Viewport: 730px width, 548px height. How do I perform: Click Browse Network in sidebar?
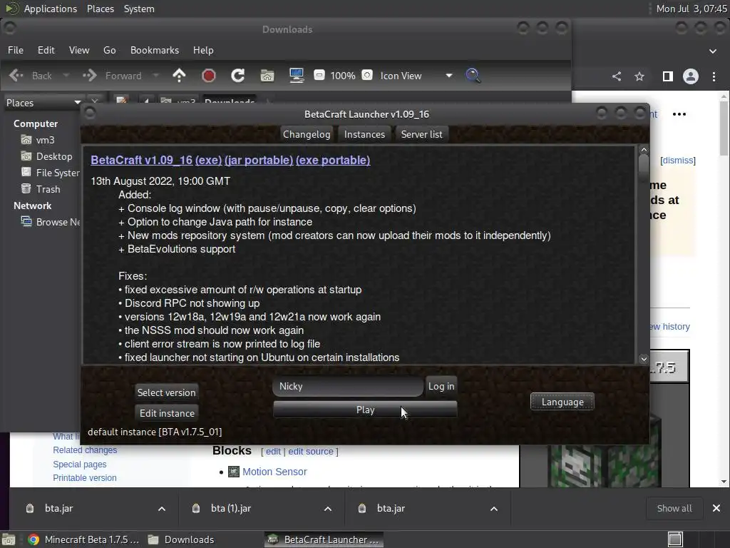pos(51,222)
